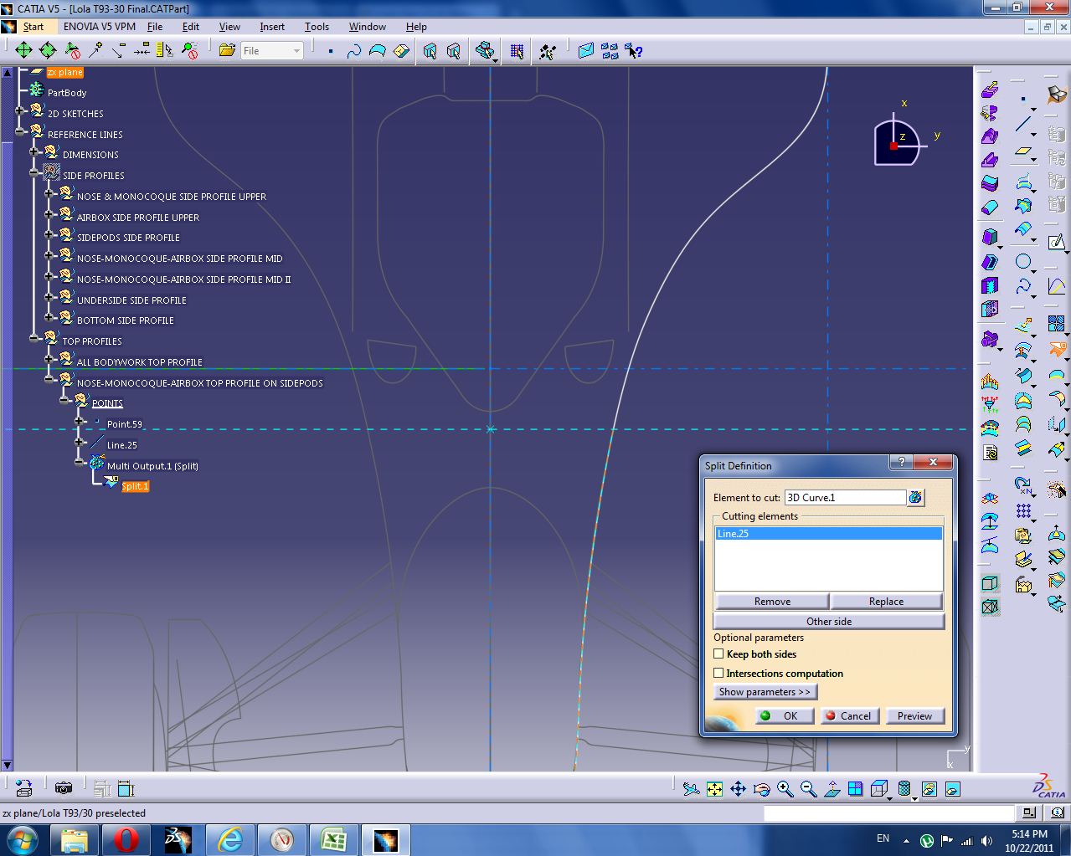Select BOTTOM SIDE PROFILE tree item
Screen dimensions: 1071x856
tap(126, 320)
